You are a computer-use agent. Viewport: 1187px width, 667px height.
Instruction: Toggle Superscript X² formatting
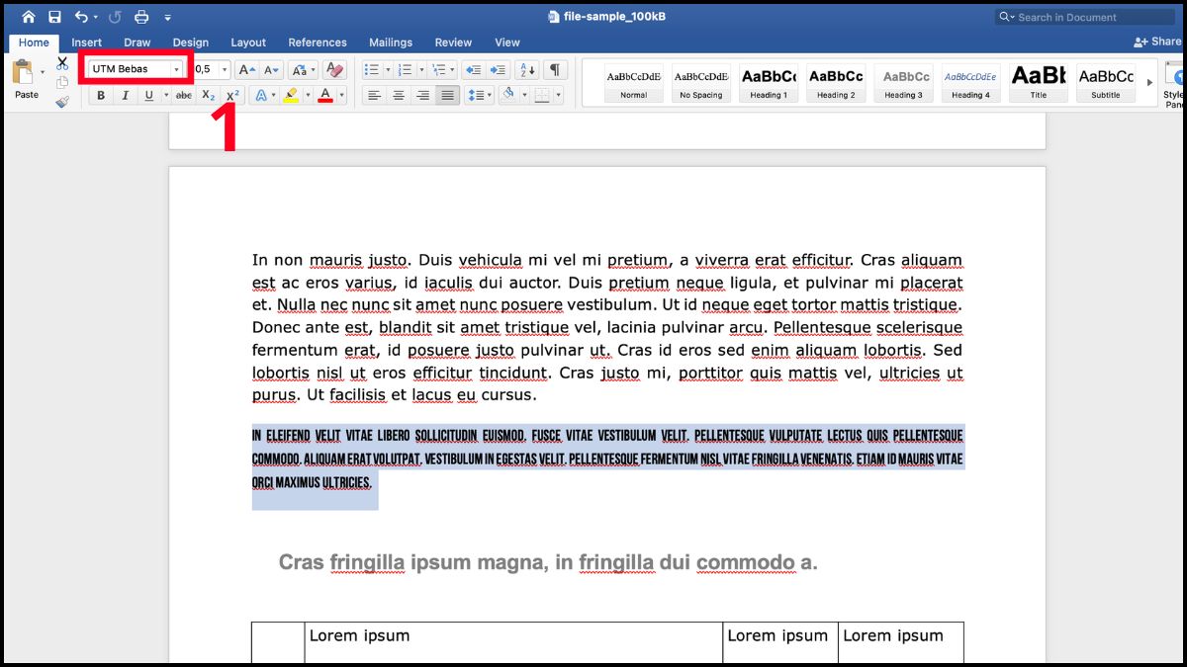pyautogui.click(x=232, y=96)
